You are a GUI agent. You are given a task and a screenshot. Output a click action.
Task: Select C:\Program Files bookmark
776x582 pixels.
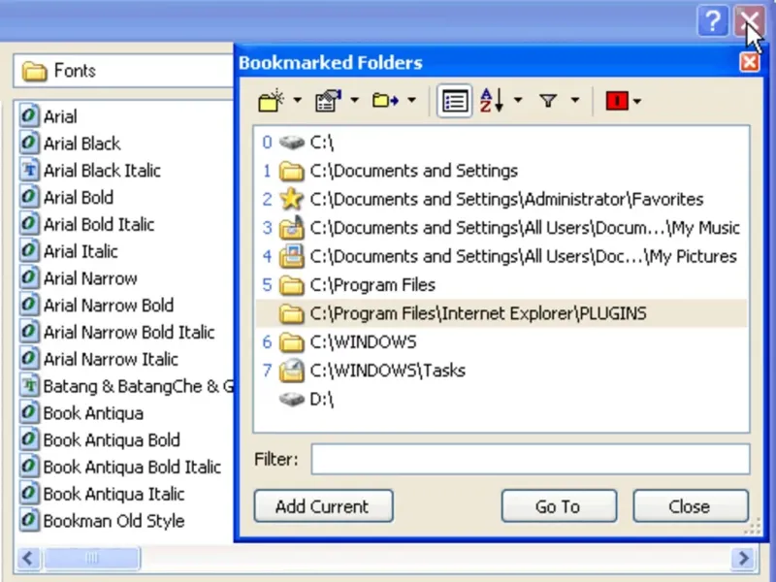tap(501, 285)
